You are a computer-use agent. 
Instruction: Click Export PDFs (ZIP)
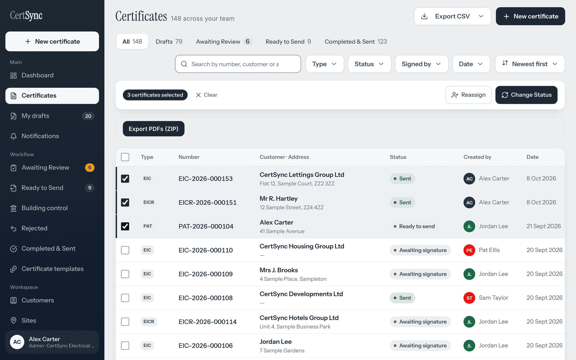click(x=154, y=129)
